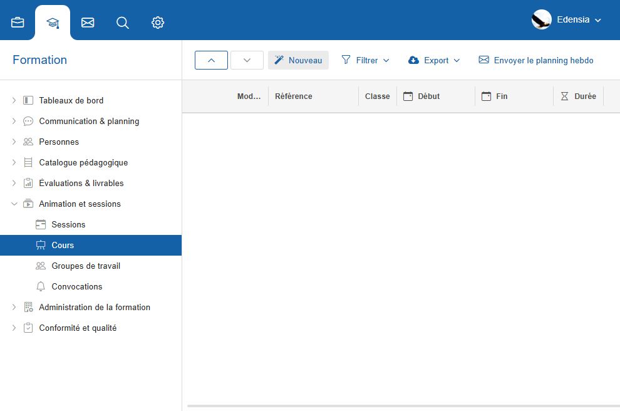Click the Groupes de travail people icon
The image size is (620, 411).
[41, 266]
